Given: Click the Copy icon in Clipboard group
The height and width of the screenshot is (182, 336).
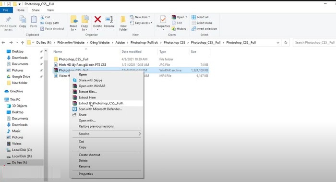Looking at the screenshot, I should (x=23, y=20).
